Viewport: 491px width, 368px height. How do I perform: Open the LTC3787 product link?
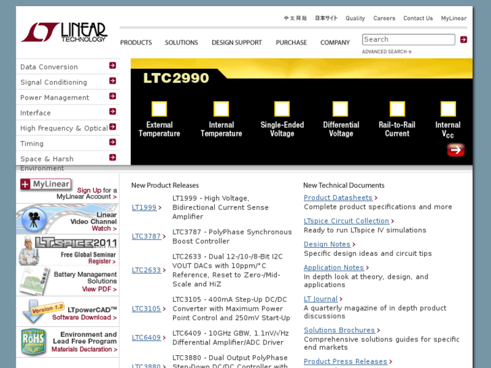[x=147, y=236]
